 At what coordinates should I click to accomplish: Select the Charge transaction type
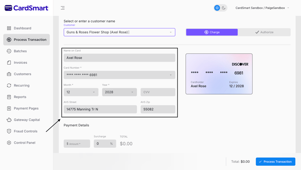[x=212, y=32]
